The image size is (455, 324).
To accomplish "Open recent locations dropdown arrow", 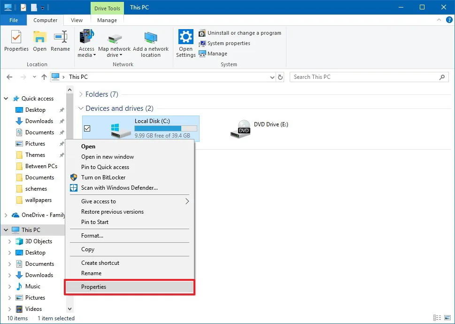I will (34, 77).
